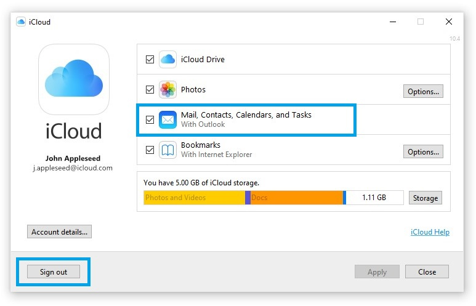476x306 pixels.
Task: Uncheck the iCloud Drive checkbox
Action: tap(150, 59)
